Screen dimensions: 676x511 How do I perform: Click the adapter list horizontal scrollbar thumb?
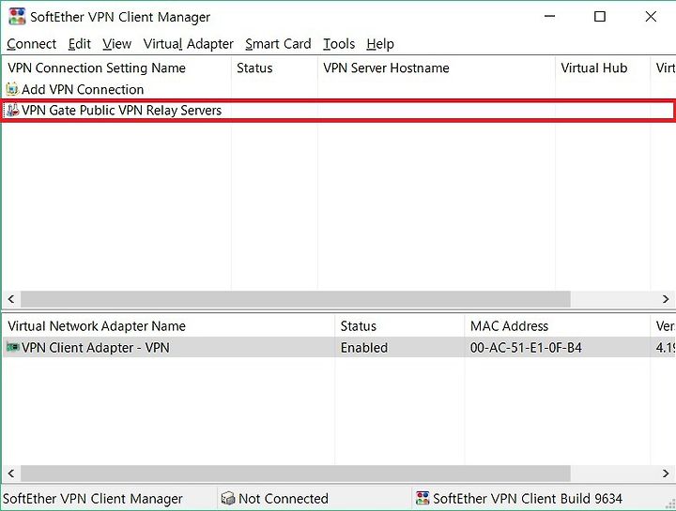tap(296, 473)
